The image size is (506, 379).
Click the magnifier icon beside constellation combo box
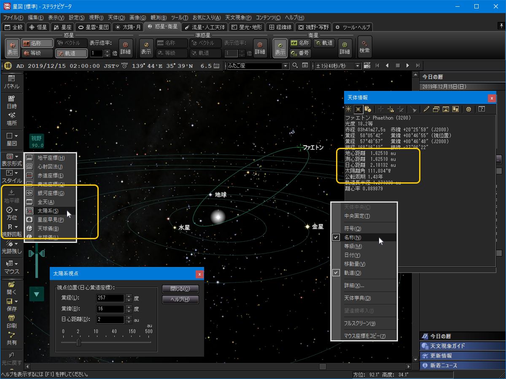[295, 66]
